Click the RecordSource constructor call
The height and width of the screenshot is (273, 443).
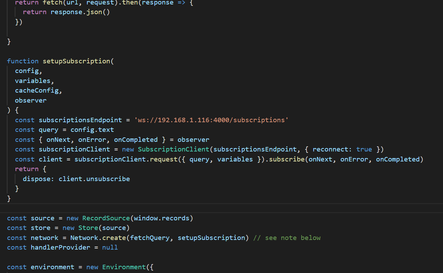(x=106, y=218)
